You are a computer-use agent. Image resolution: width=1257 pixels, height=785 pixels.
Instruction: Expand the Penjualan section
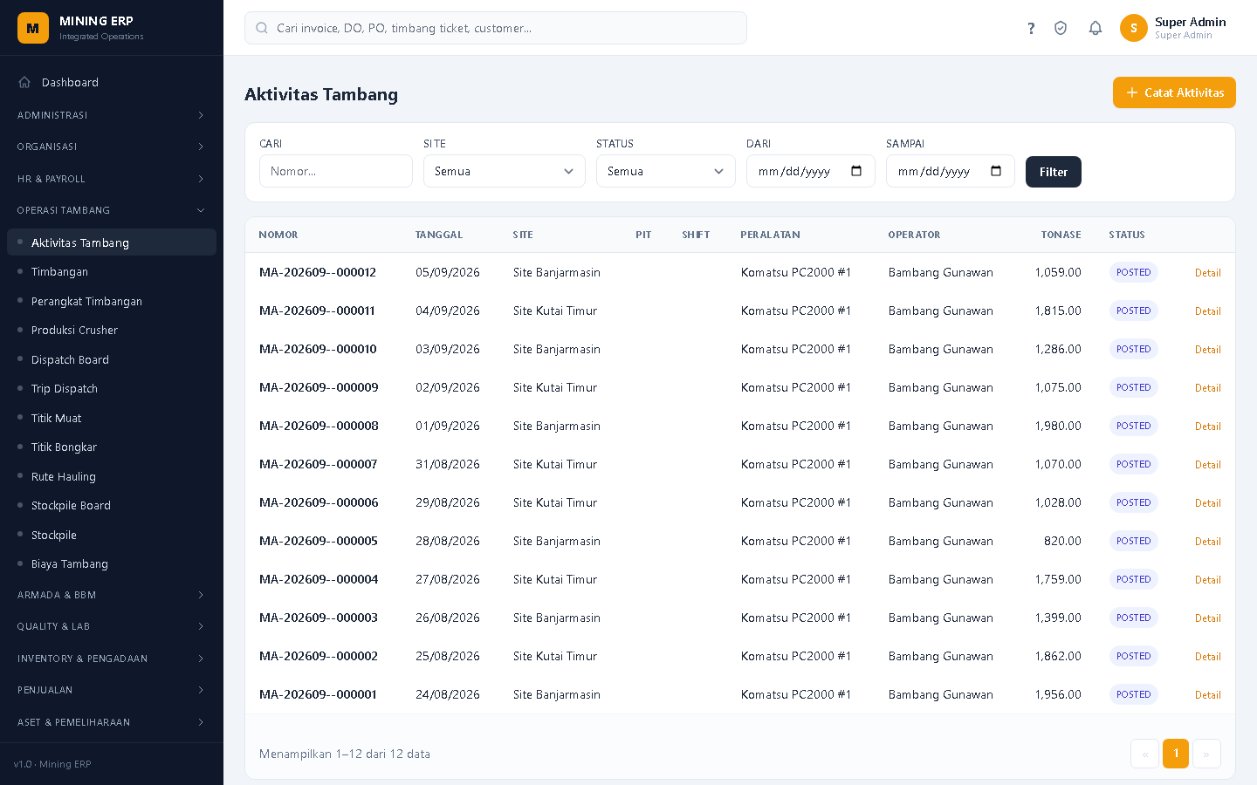112,690
